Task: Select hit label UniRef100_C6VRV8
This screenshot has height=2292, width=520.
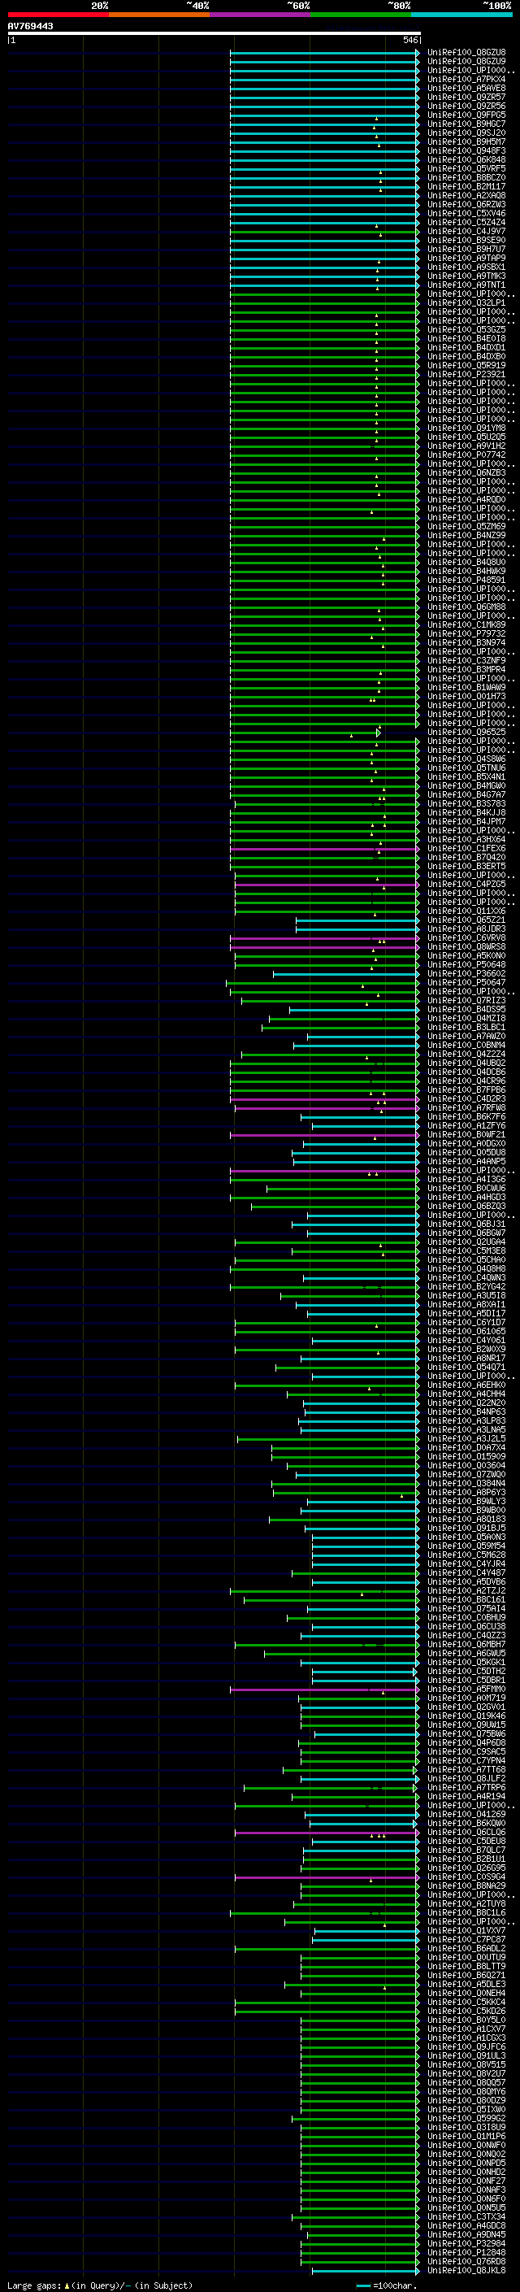Action: (466, 937)
